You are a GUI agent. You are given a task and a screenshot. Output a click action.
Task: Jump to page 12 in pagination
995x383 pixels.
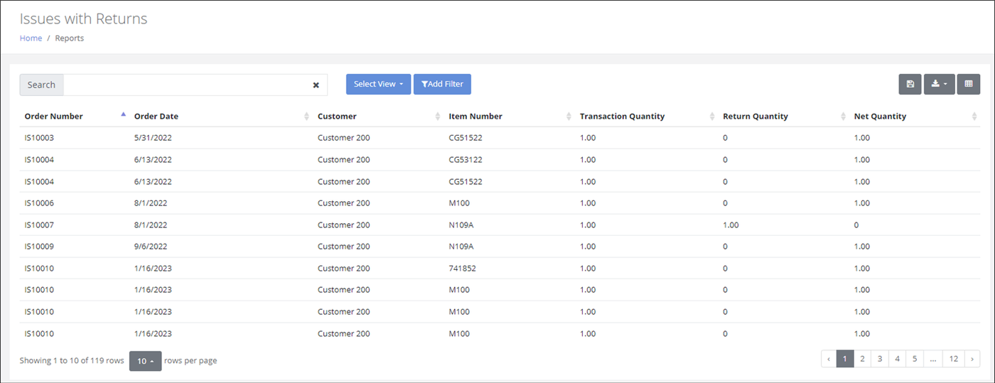pos(953,359)
